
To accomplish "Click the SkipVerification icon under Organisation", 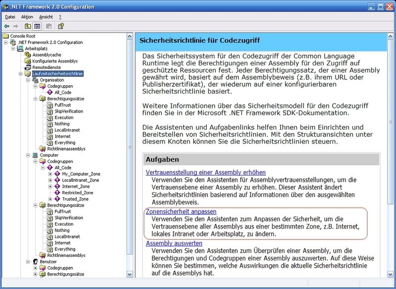I will [50, 111].
